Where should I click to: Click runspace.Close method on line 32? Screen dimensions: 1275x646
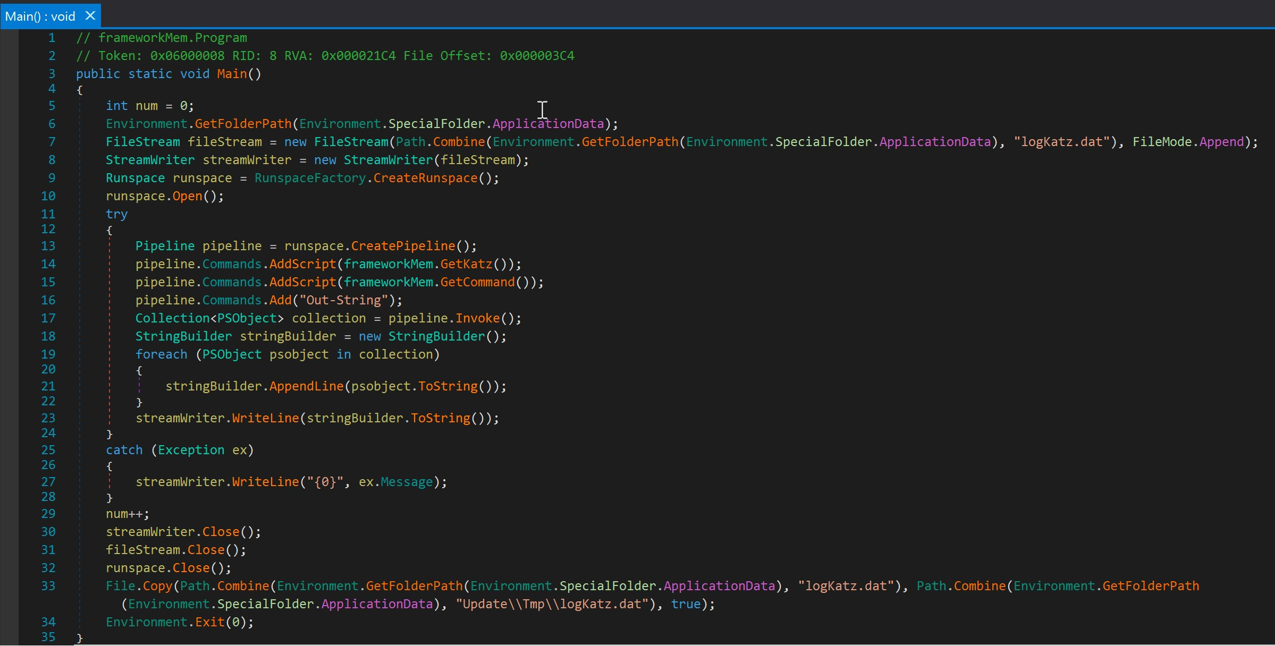(191, 568)
